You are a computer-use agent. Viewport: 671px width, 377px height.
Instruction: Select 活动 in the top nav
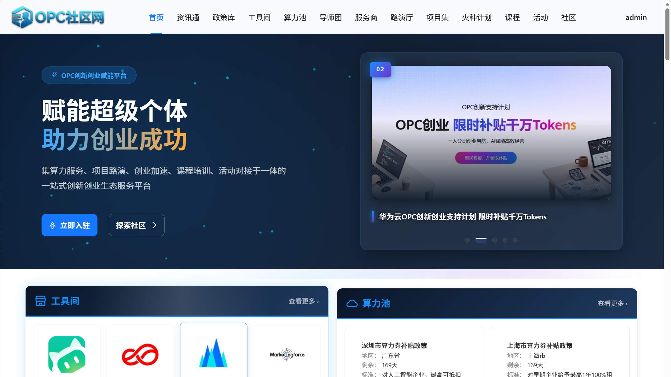(540, 17)
